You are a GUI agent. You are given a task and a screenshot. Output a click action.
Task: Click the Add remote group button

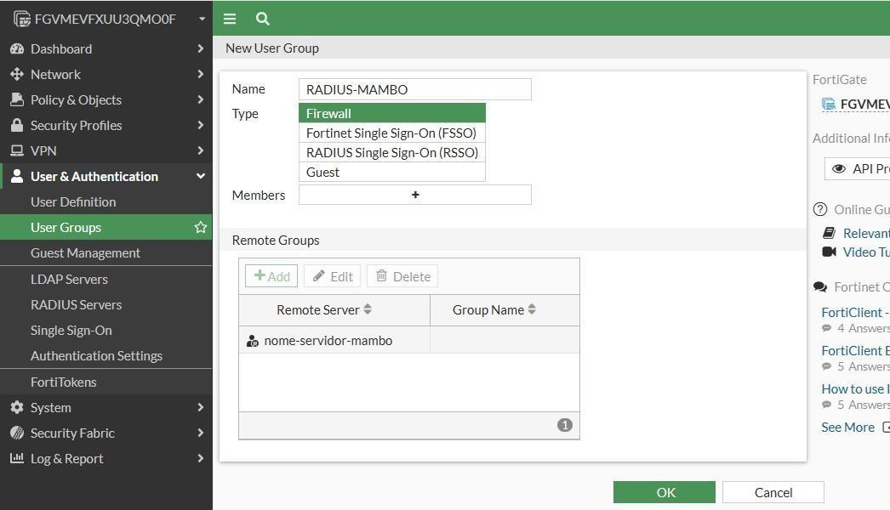pyautogui.click(x=271, y=276)
